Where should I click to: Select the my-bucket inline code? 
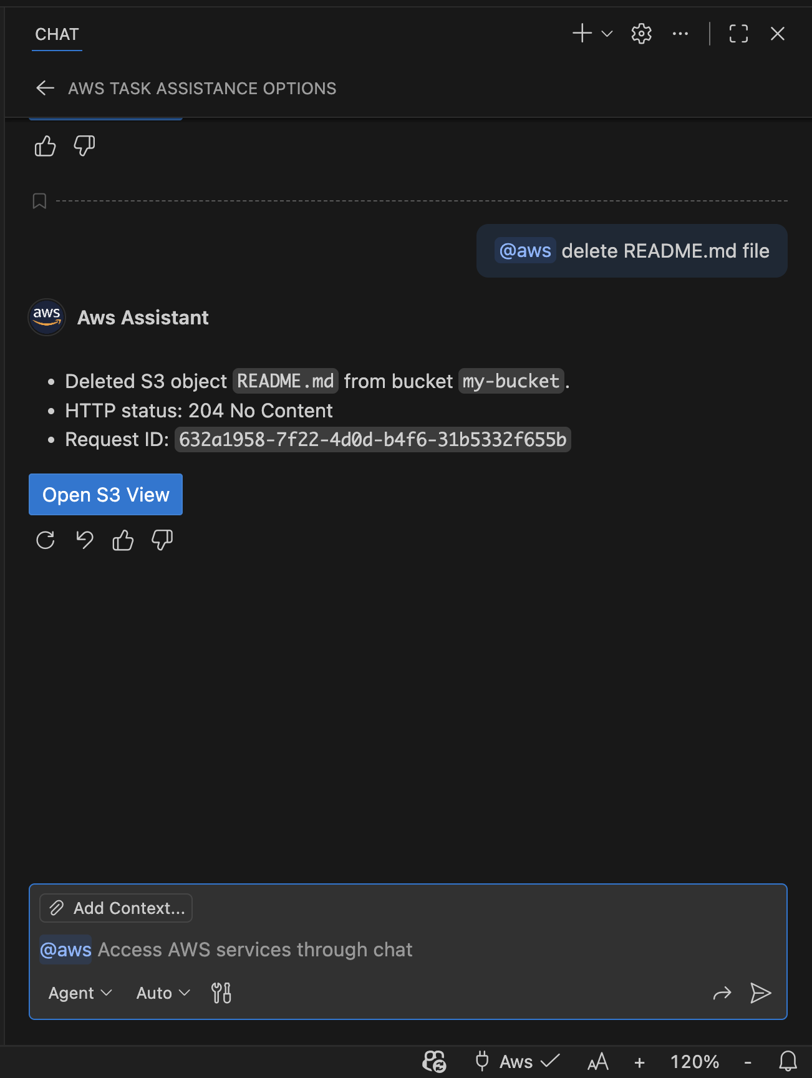511,381
